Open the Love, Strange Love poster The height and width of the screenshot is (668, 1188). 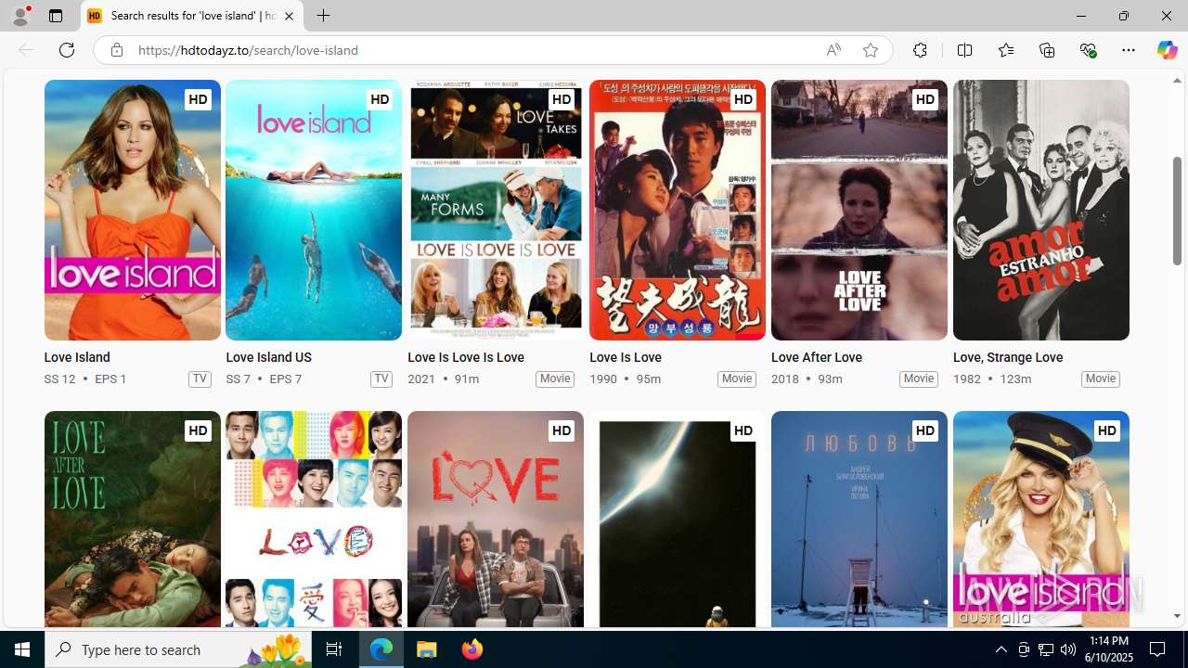[1041, 210]
